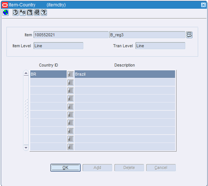Open list-of-values icon in third table row
This screenshot has width=208, height=186.
(x=70, y=91)
